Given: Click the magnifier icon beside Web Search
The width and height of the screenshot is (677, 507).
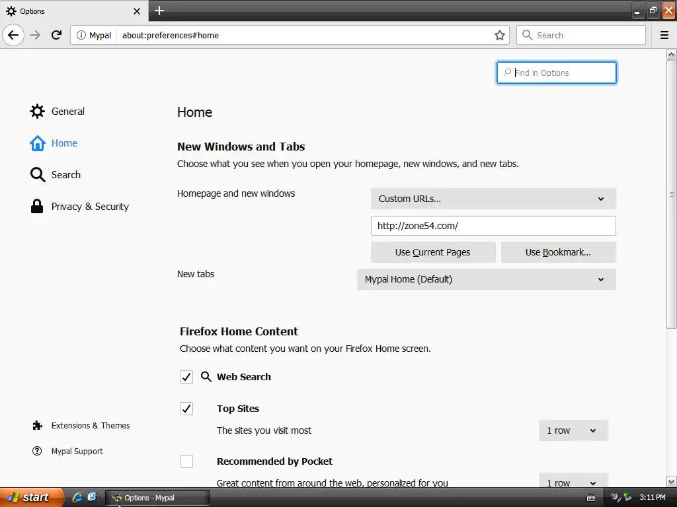Looking at the screenshot, I should tap(206, 377).
